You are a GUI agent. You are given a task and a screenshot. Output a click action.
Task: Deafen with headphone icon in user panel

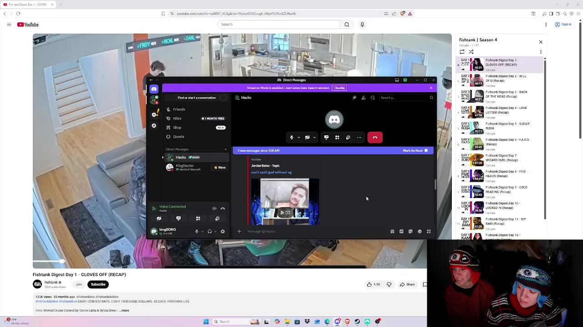[210, 232]
